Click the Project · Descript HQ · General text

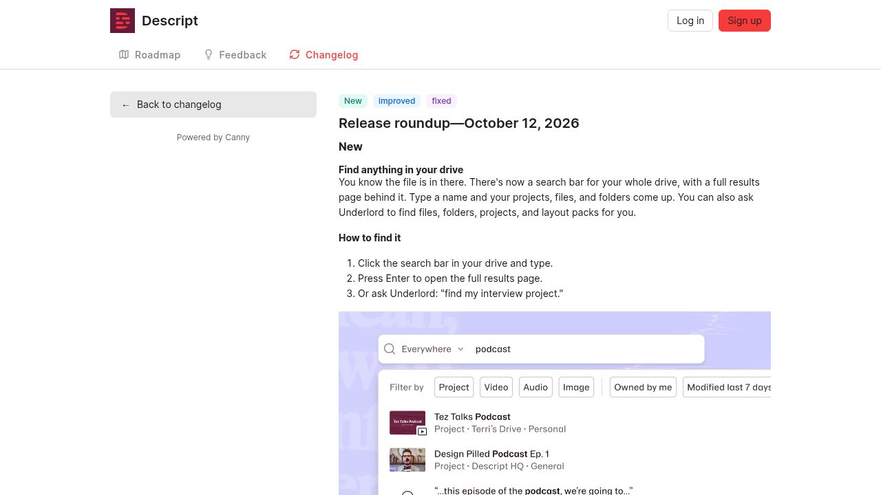click(x=499, y=466)
